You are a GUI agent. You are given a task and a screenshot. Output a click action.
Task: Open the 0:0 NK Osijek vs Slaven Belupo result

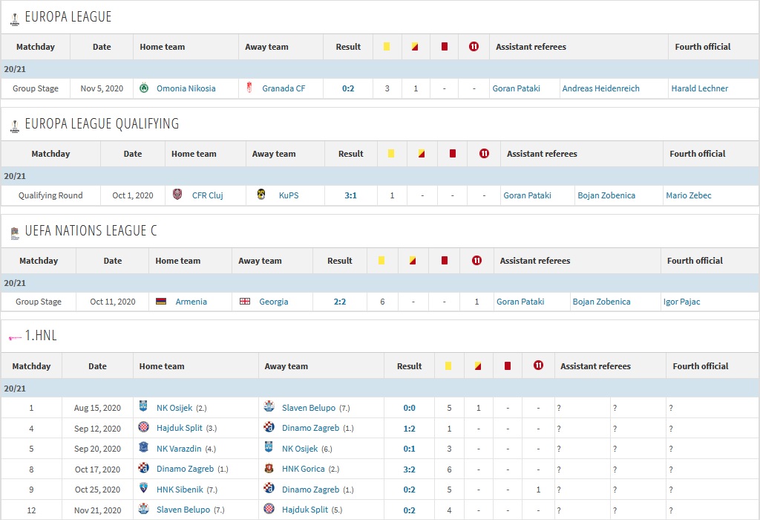(409, 408)
